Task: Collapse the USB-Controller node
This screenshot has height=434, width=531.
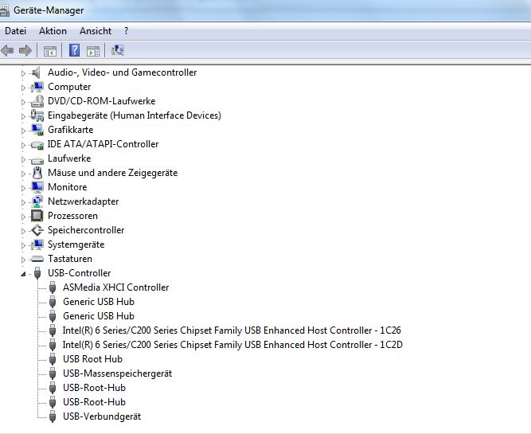Action: [x=23, y=274]
